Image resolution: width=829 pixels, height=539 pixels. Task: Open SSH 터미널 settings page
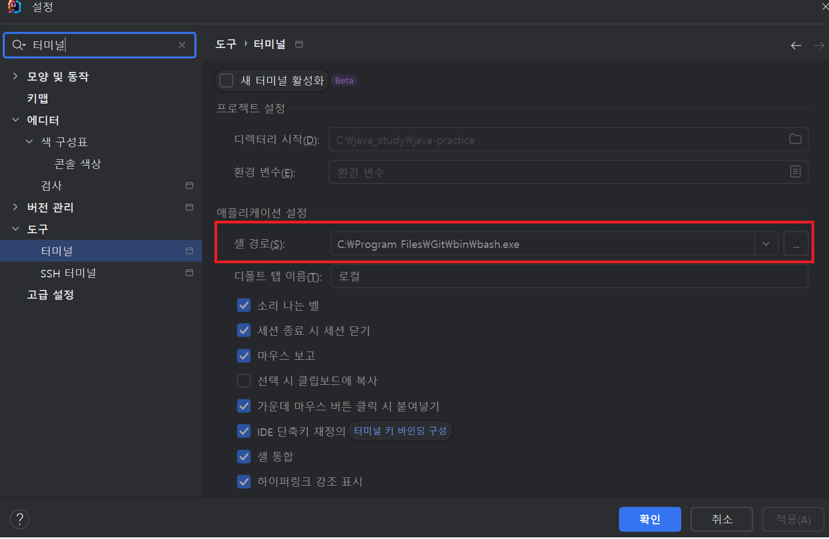point(68,272)
